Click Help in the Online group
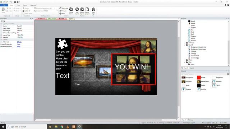This screenshot has width=230, height=129. coord(62,14)
